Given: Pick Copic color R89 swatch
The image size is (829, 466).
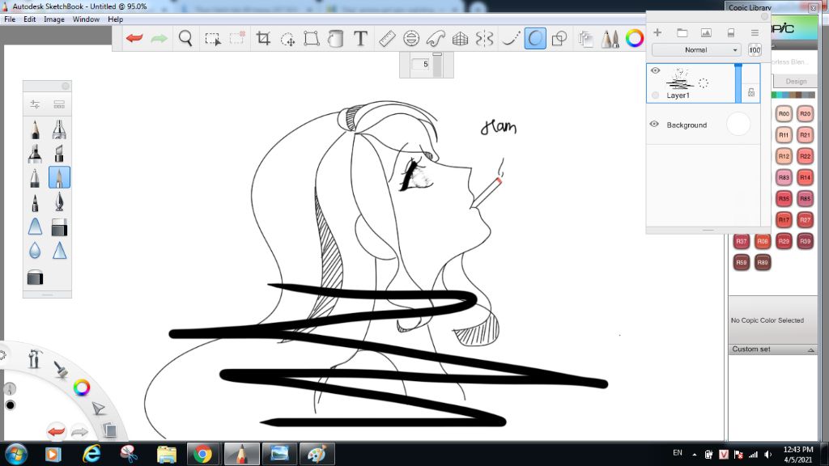Looking at the screenshot, I should [x=763, y=262].
